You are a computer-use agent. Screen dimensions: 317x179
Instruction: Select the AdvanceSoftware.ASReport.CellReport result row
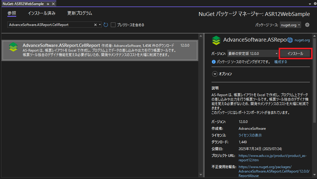(100, 50)
